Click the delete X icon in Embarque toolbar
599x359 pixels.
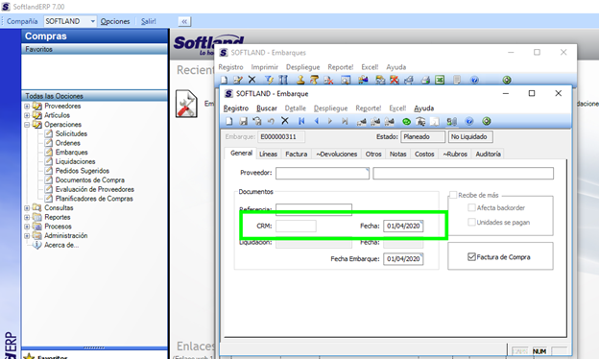point(284,121)
